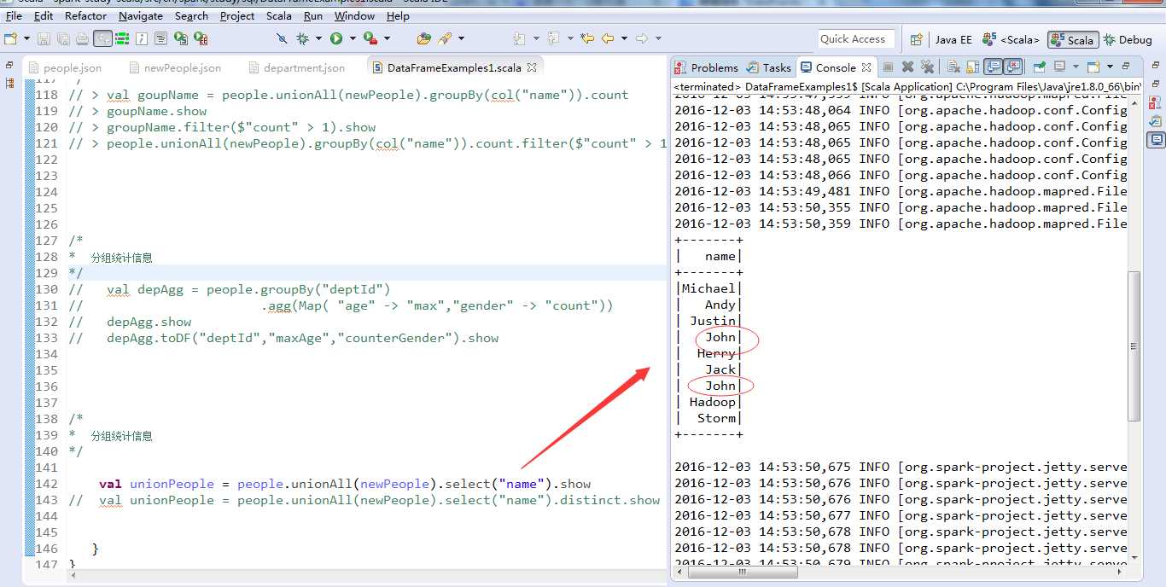
Task: Click the Open Perspective icon
Action: [x=916, y=39]
